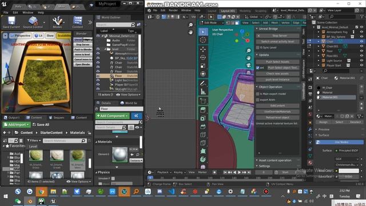Open the Render menu in Blender
This screenshot has width=366, height=206.
point(173,10)
